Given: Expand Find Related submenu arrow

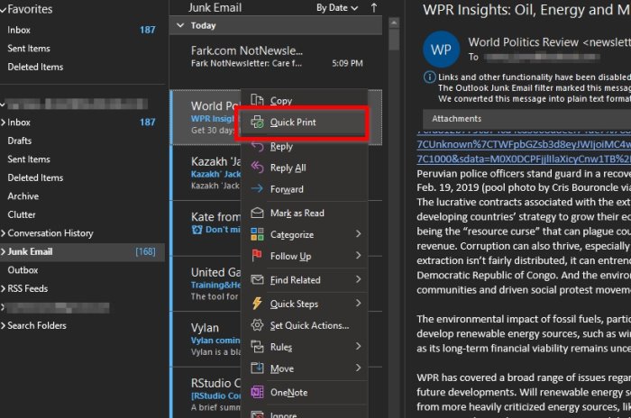Looking at the screenshot, I should pyautogui.click(x=358, y=279).
